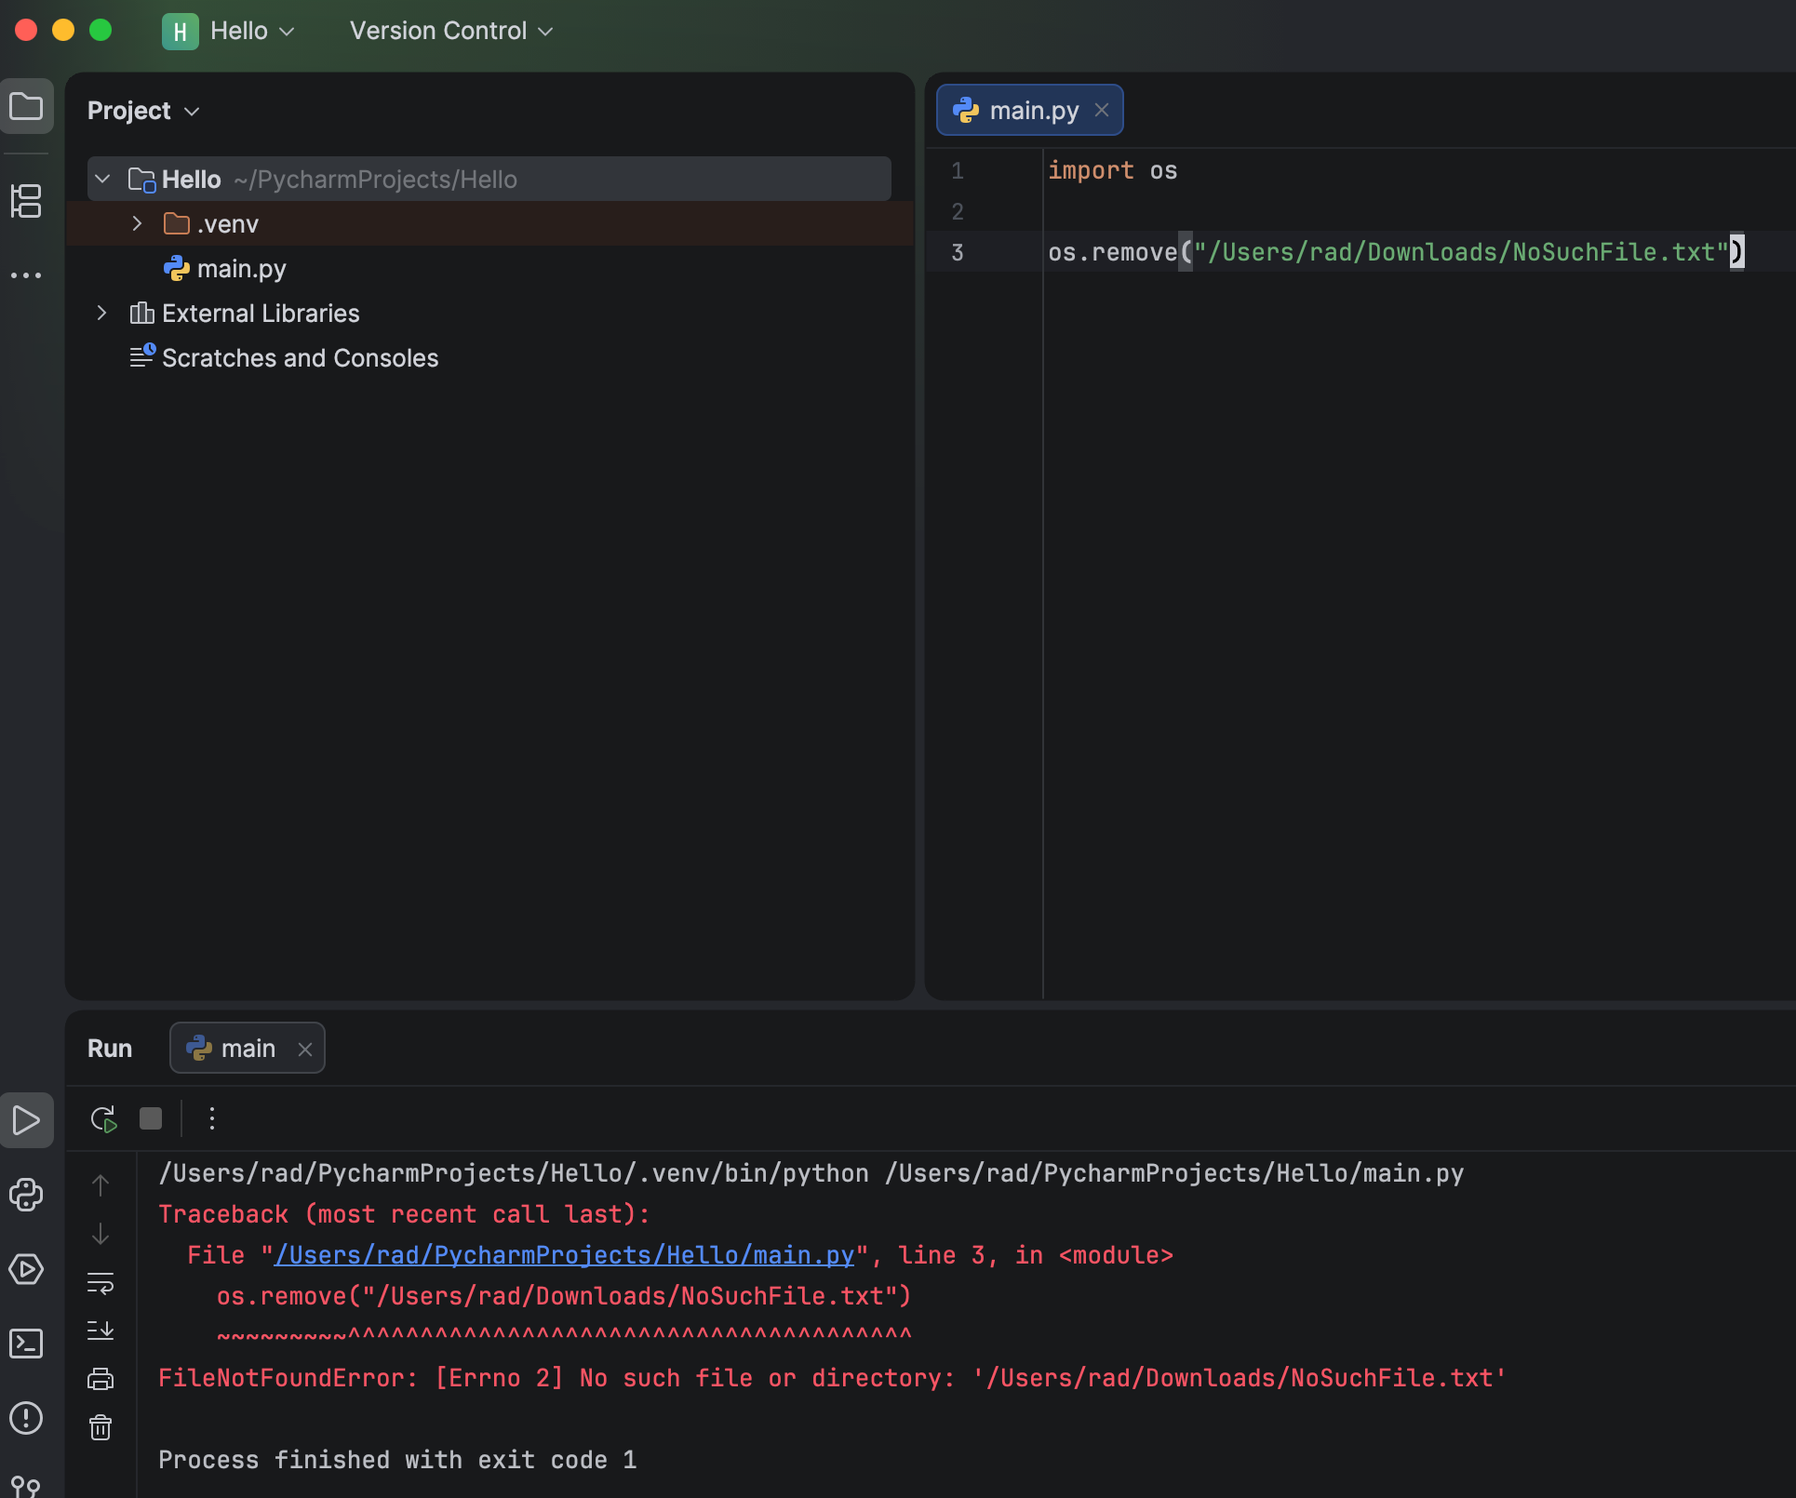
Task: Show more tool windows ellipsis
Action: [x=26, y=275]
